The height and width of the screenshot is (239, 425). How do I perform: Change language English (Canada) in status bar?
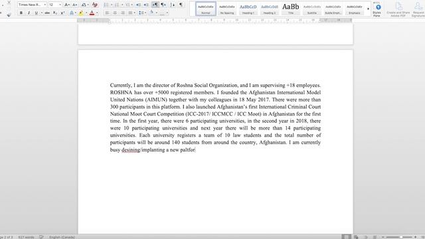click(62, 237)
